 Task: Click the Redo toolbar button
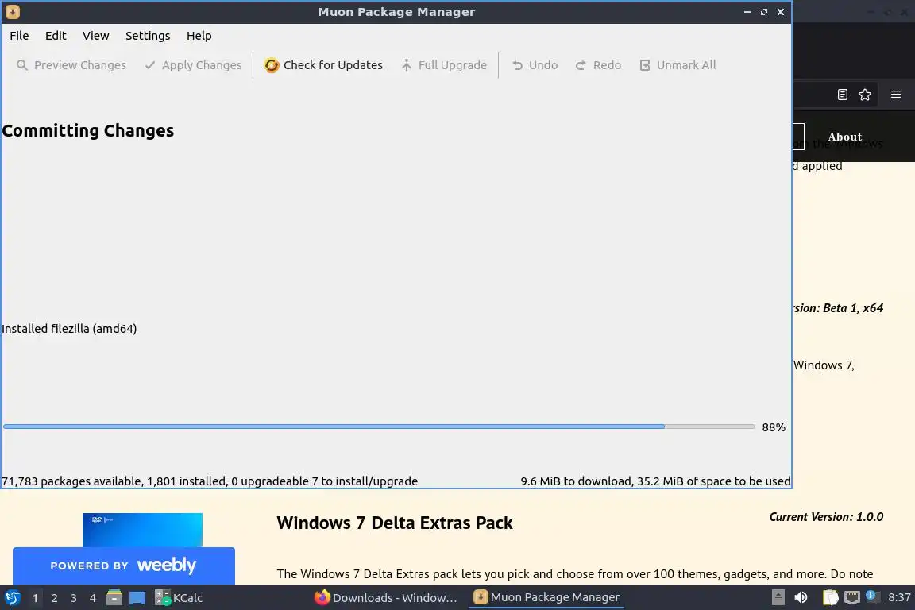pos(598,65)
